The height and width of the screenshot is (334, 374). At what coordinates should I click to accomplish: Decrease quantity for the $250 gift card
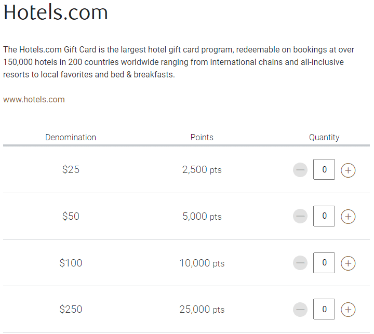[x=300, y=310]
